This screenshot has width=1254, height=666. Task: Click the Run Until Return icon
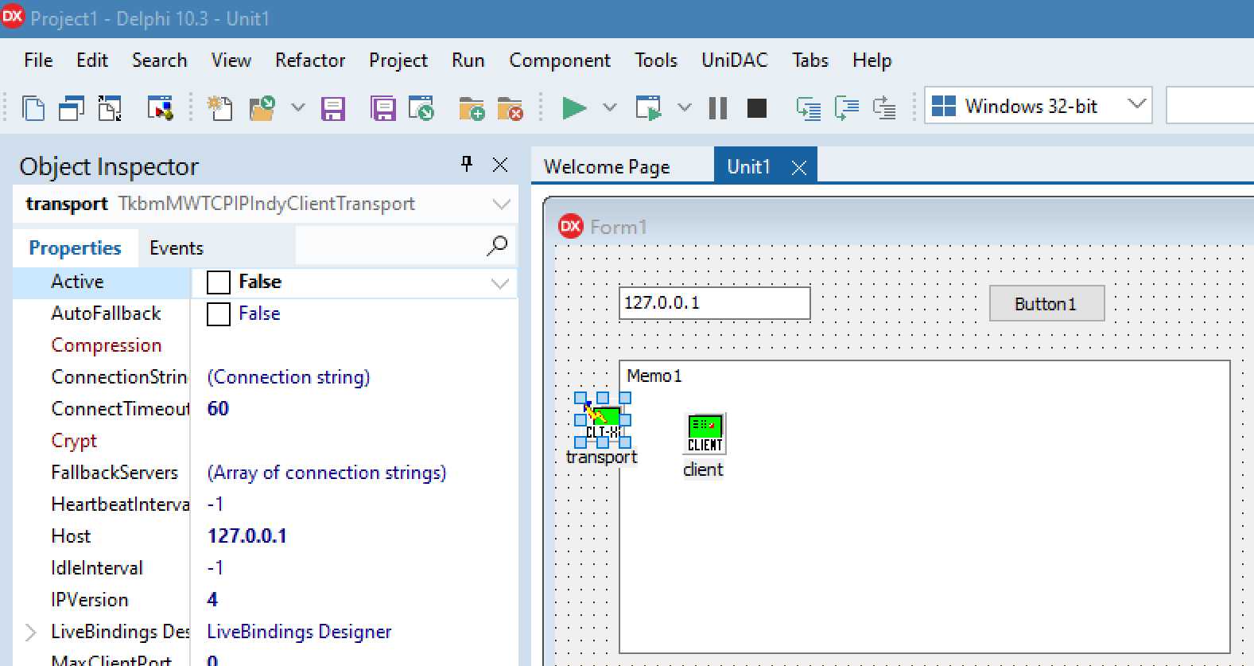point(884,107)
